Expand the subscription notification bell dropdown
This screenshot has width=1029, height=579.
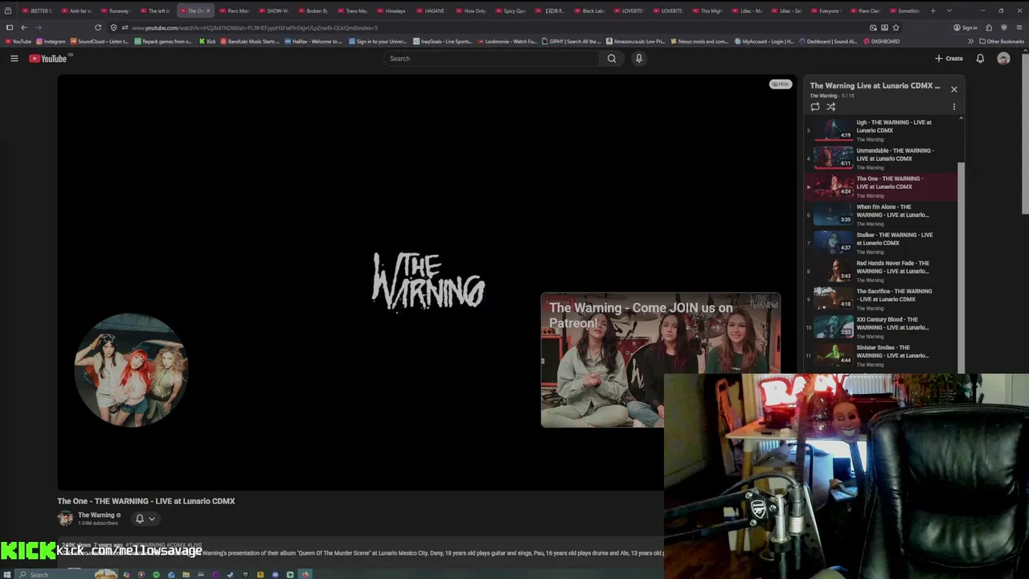pyautogui.click(x=146, y=519)
